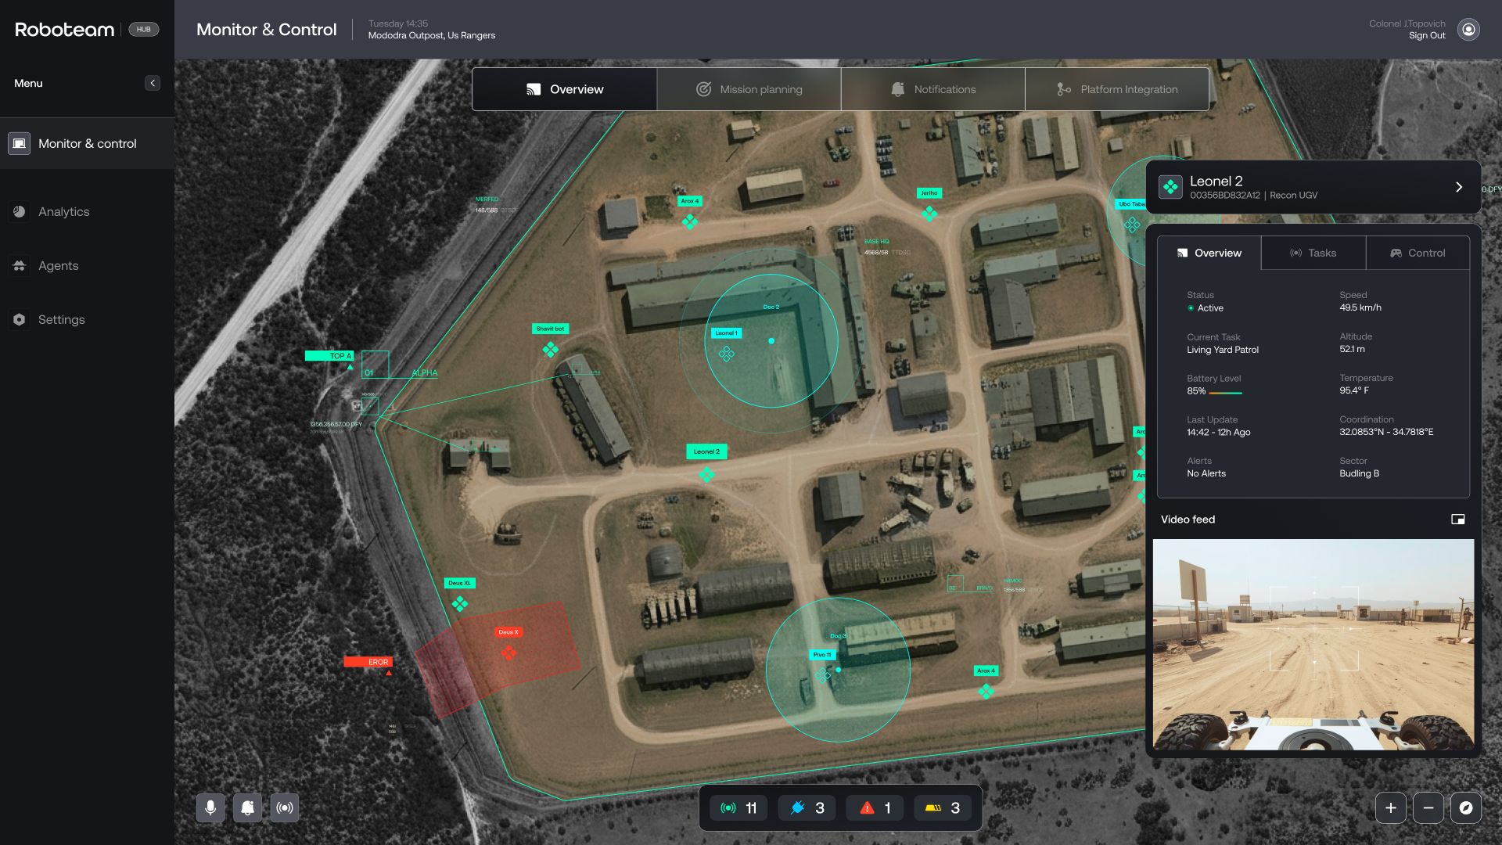Open the HUB badge selector
The image size is (1502, 845).
143,30
